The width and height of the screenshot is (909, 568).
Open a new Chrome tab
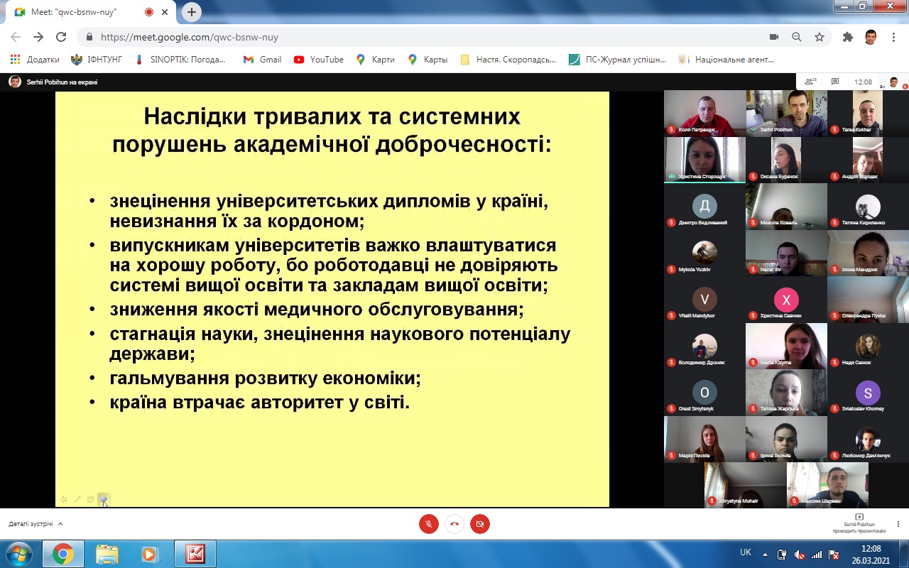191,12
